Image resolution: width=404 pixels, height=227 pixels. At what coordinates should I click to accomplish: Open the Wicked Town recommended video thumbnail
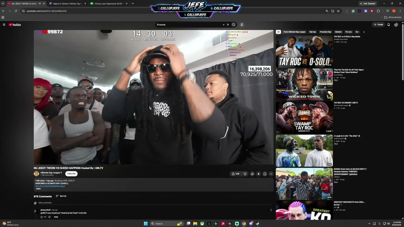(304, 84)
